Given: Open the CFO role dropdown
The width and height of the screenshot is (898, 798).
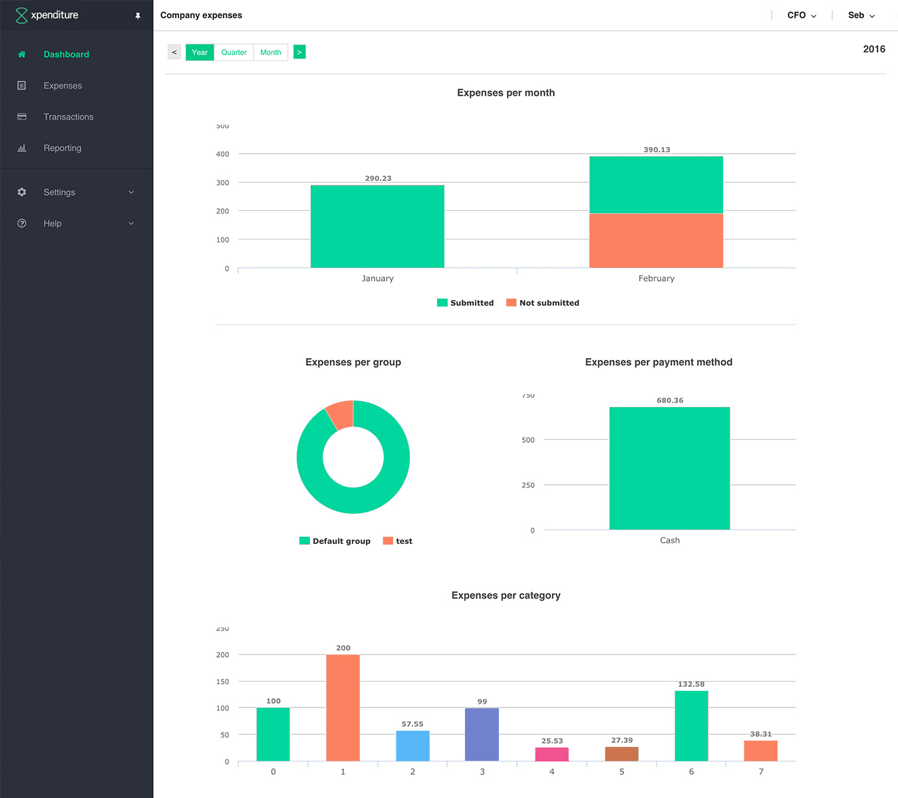Looking at the screenshot, I should click(802, 15).
